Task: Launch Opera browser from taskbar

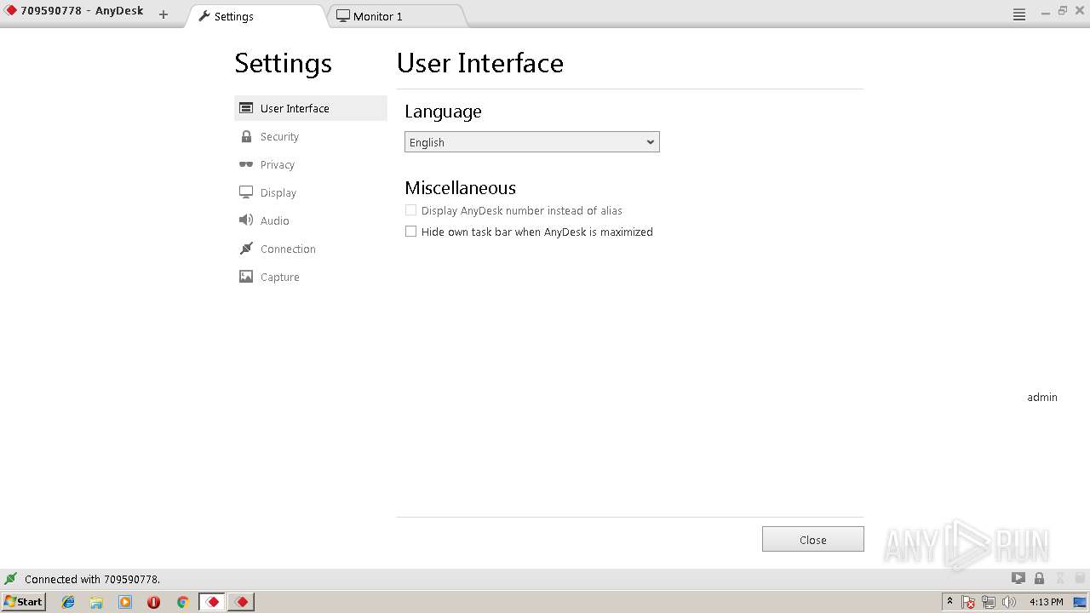Action: pyautogui.click(x=153, y=602)
